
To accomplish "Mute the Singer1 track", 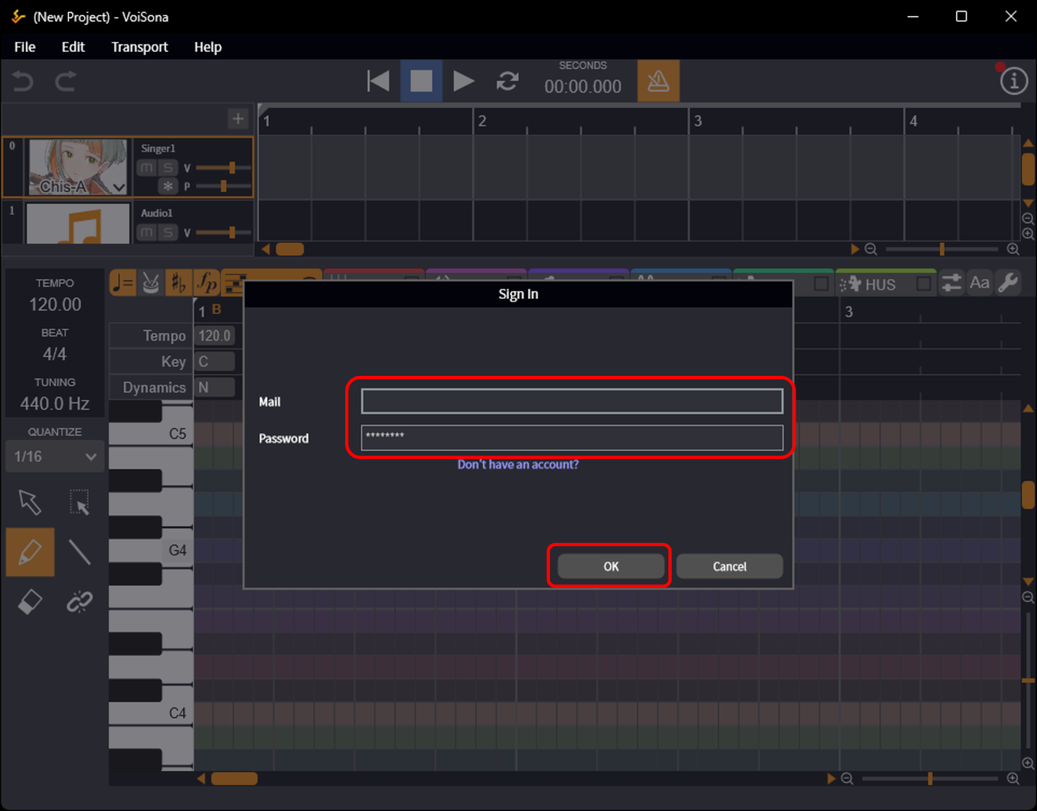I will coord(147,168).
